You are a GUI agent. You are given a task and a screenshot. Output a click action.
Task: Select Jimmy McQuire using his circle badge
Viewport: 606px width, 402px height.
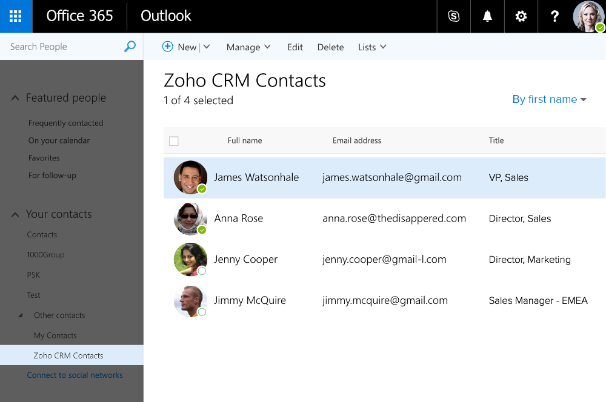point(202,312)
